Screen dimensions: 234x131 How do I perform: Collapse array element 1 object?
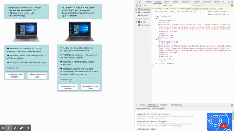pyautogui.click(x=157, y=40)
